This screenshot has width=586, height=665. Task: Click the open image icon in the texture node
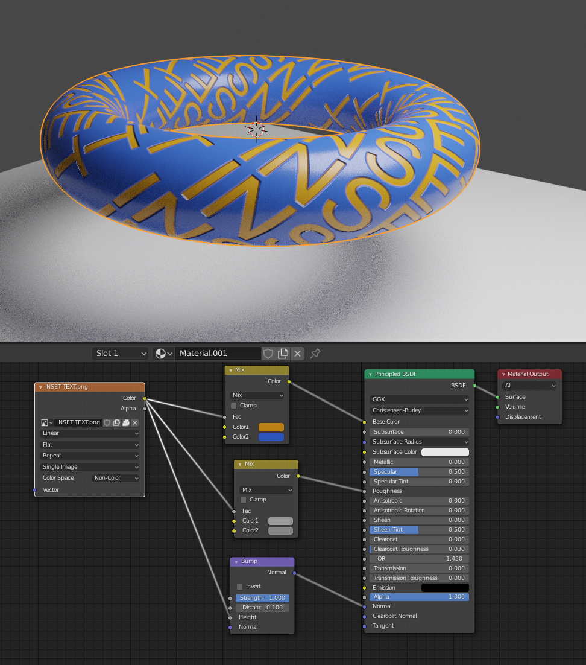126,422
